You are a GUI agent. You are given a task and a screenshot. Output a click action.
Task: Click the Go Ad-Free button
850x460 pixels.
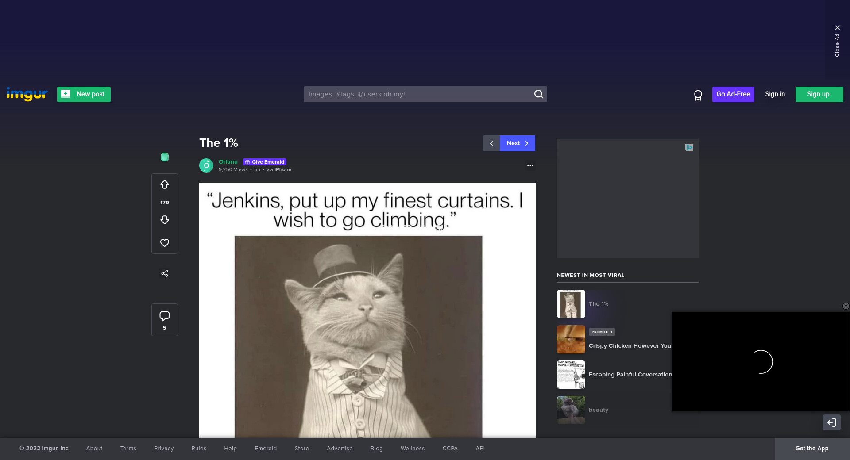click(733, 94)
